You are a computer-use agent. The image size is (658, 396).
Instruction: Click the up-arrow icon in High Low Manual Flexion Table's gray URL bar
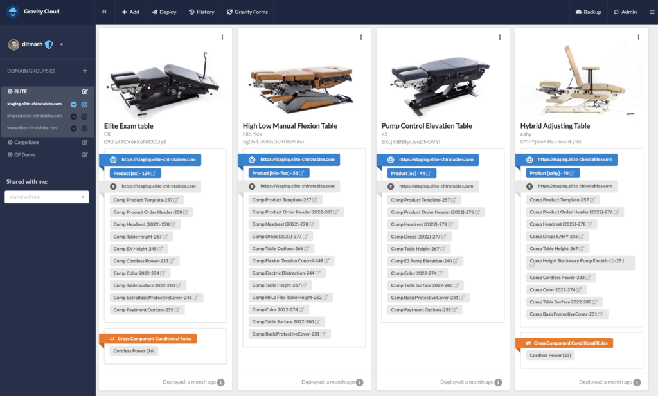[252, 186]
